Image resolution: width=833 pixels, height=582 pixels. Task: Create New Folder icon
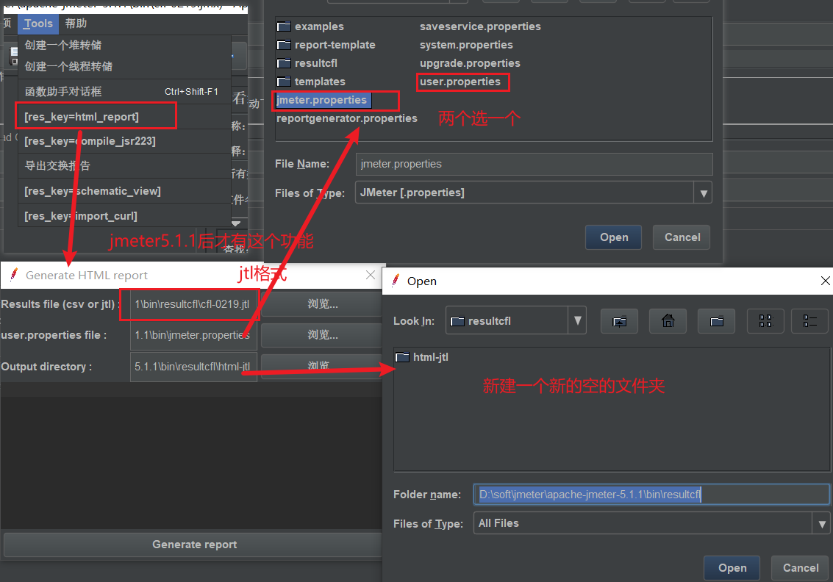[717, 321]
